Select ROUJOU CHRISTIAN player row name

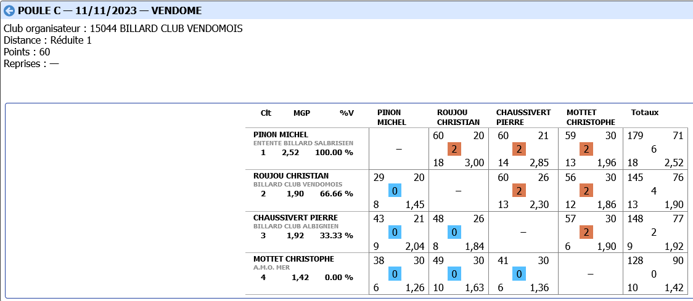291,175
